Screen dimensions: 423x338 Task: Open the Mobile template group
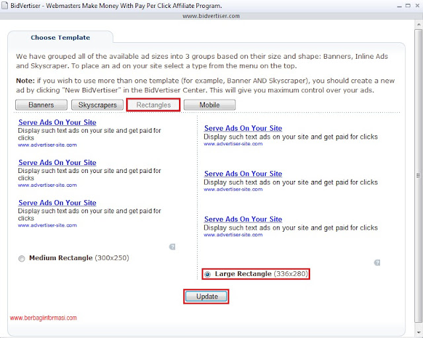pyautogui.click(x=210, y=105)
